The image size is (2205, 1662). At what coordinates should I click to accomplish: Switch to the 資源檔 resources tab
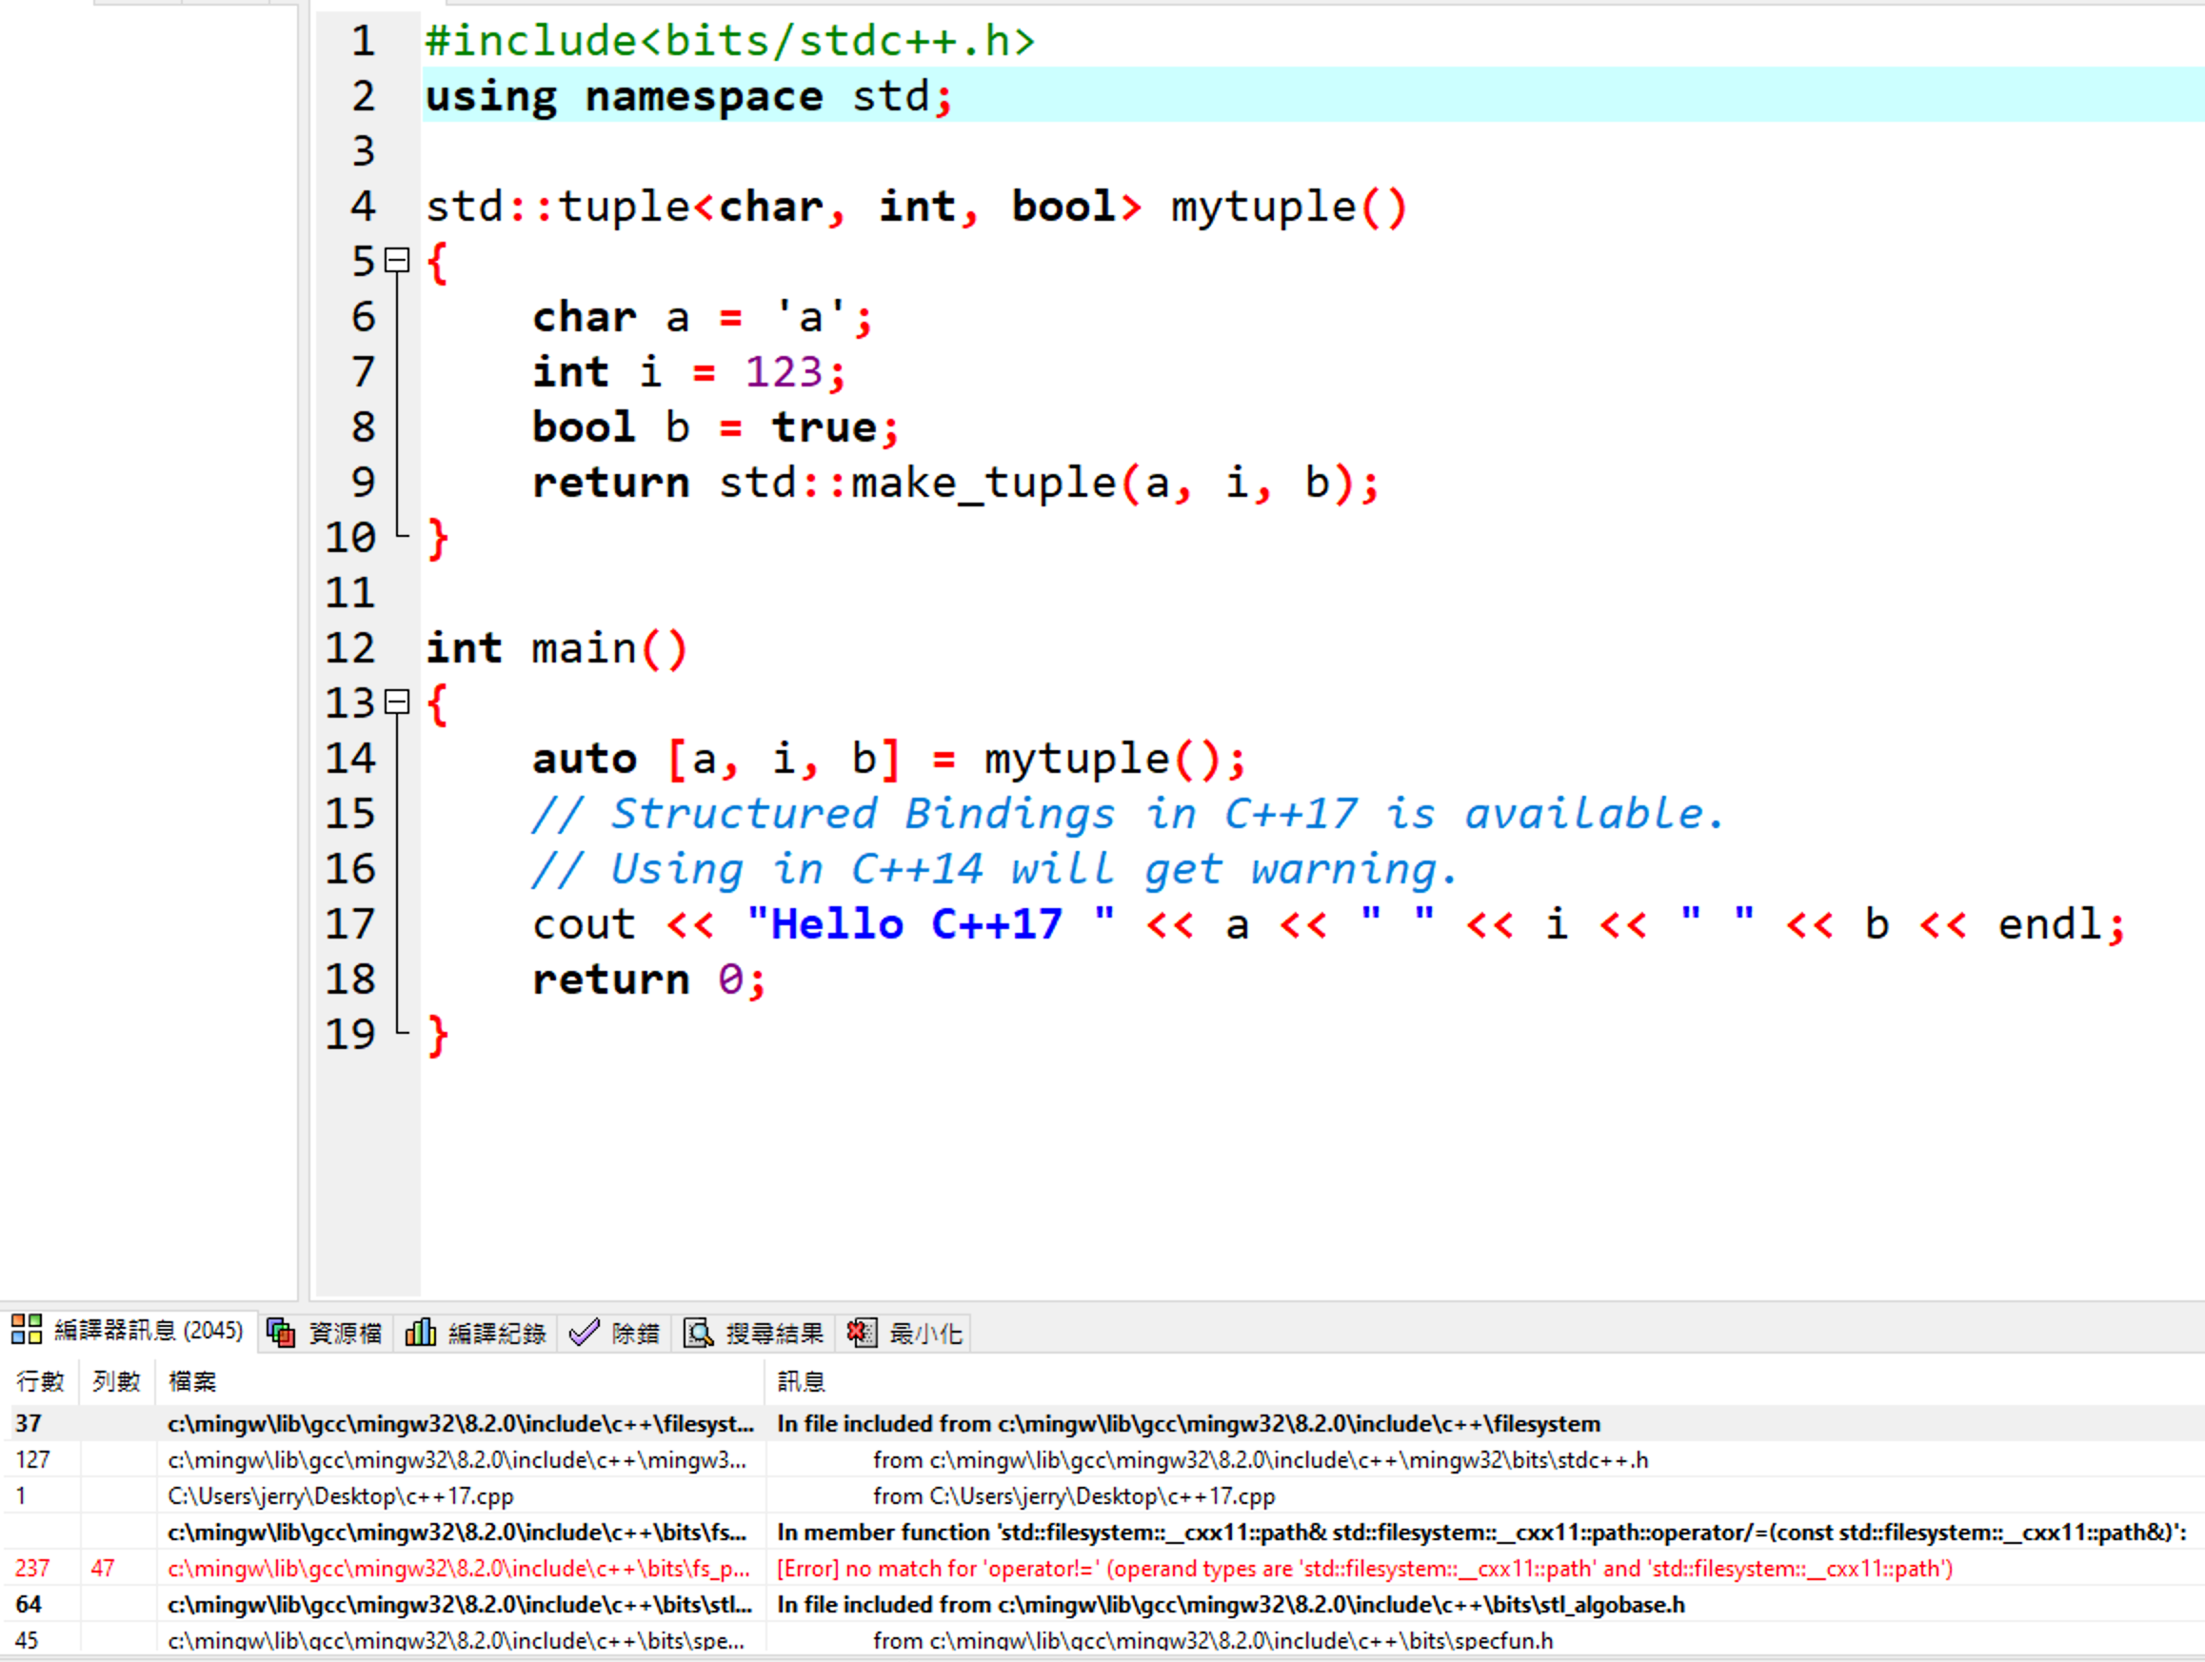coord(344,1334)
